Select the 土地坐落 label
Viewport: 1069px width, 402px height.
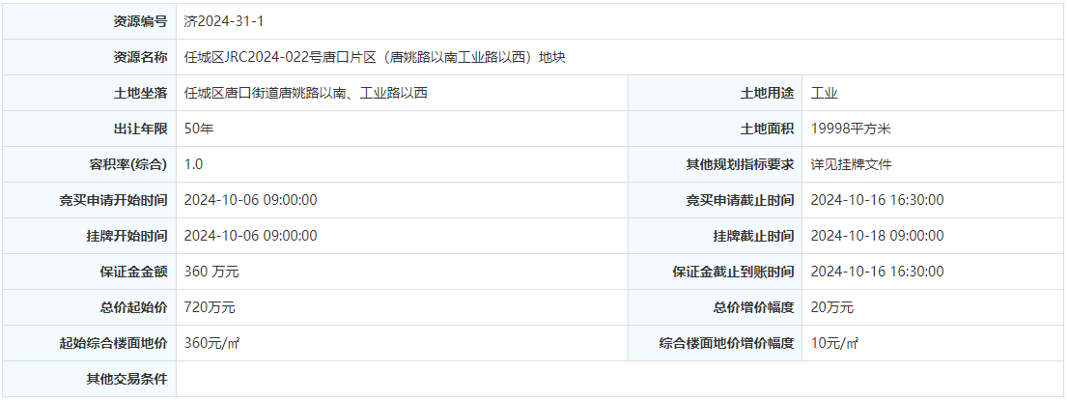click(x=140, y=94)
